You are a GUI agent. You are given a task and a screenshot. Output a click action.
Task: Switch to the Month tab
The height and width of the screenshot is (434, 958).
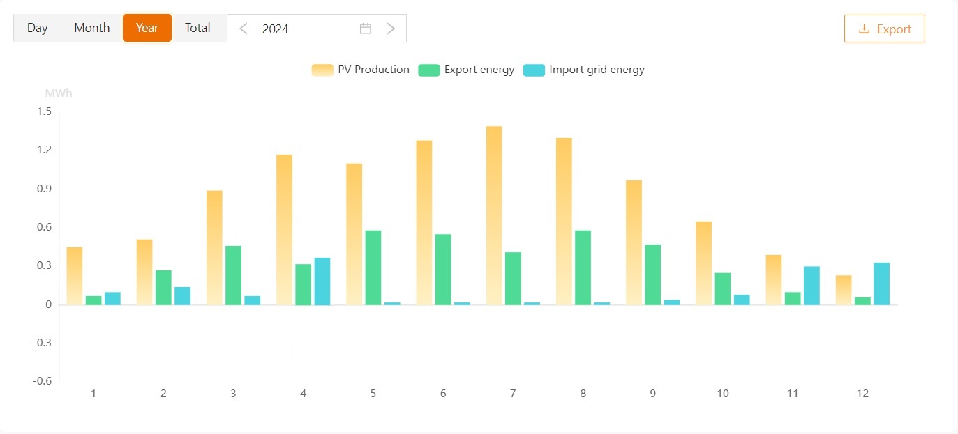coord(92,28)
